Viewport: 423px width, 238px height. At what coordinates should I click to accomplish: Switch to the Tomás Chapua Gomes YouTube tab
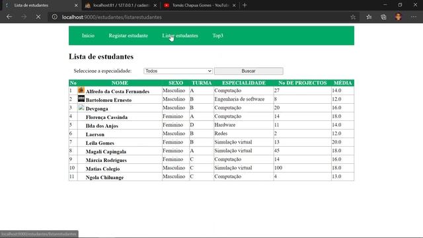[200, 5]
